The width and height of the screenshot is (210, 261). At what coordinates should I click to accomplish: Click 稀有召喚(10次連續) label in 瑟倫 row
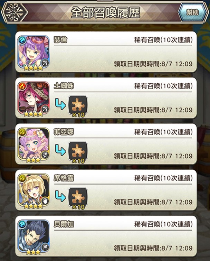coord(163,40)
